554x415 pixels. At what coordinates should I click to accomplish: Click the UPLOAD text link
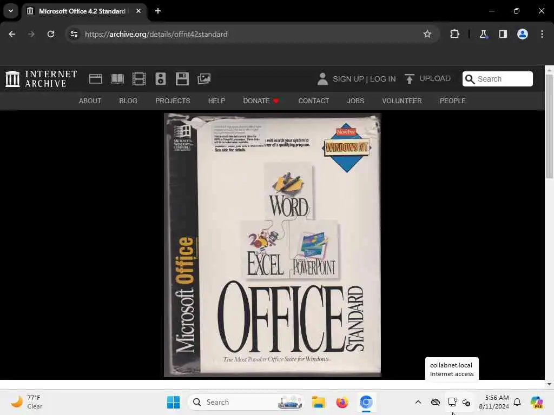tap(435, 78)
